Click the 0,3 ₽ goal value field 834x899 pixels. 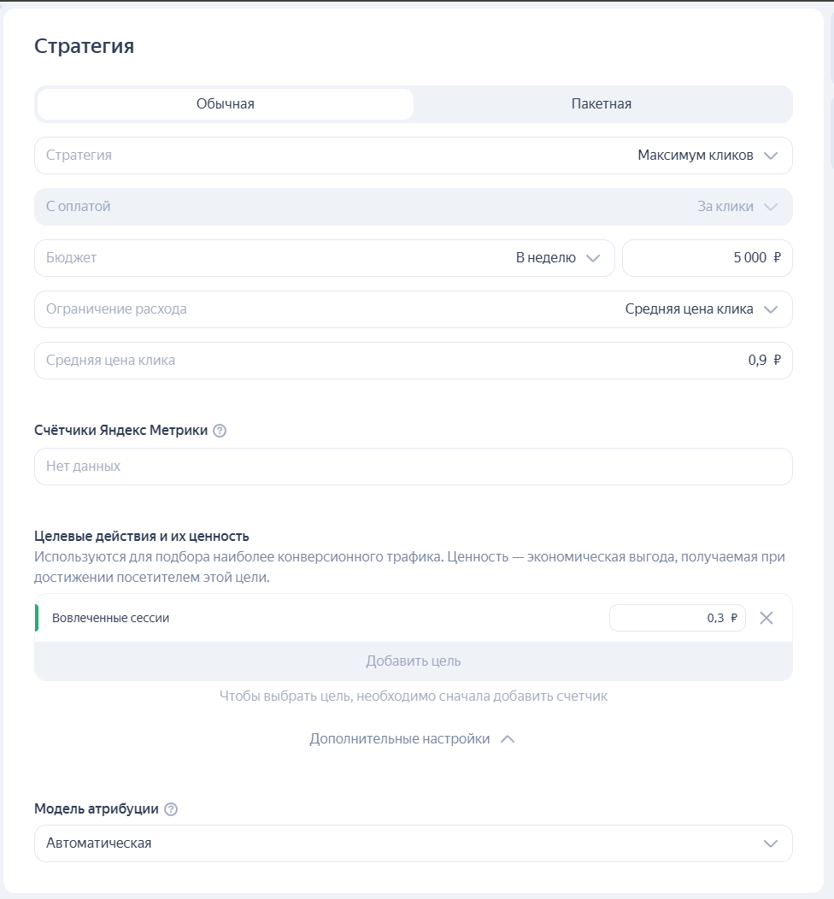coord(677,618)
